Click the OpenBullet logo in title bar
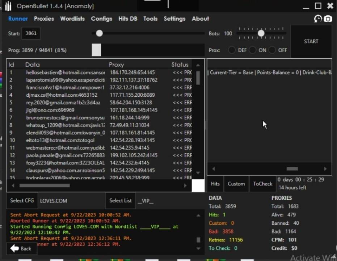This screenshot has height=261, width=337. point(8,6)
